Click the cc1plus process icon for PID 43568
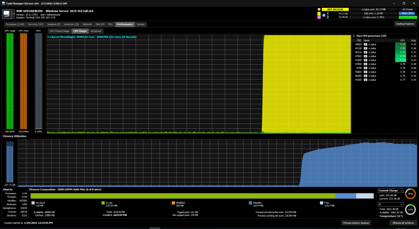The width and height of the screenshot is (419, 229). 365,80
